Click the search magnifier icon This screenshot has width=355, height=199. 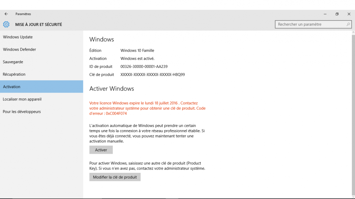pyautogui.click(x=348, y=24)
